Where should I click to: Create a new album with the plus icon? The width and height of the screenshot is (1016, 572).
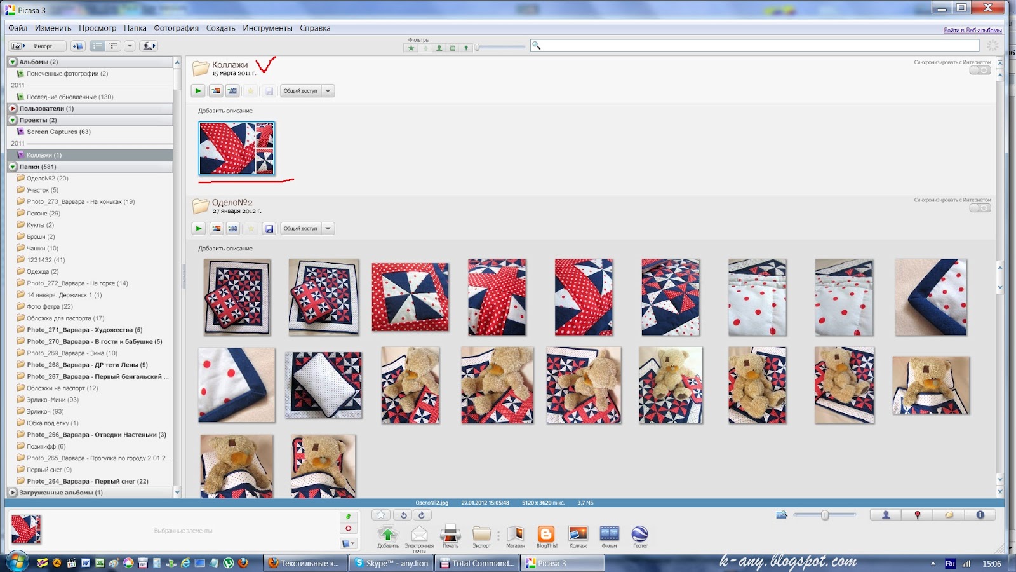(x=78, y=46)
